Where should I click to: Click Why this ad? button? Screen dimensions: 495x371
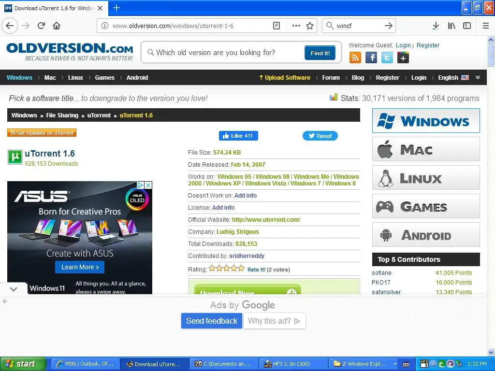pyautogui.click(x=274, y=321)
